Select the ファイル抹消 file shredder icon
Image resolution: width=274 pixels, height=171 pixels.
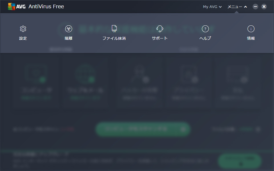114,29
